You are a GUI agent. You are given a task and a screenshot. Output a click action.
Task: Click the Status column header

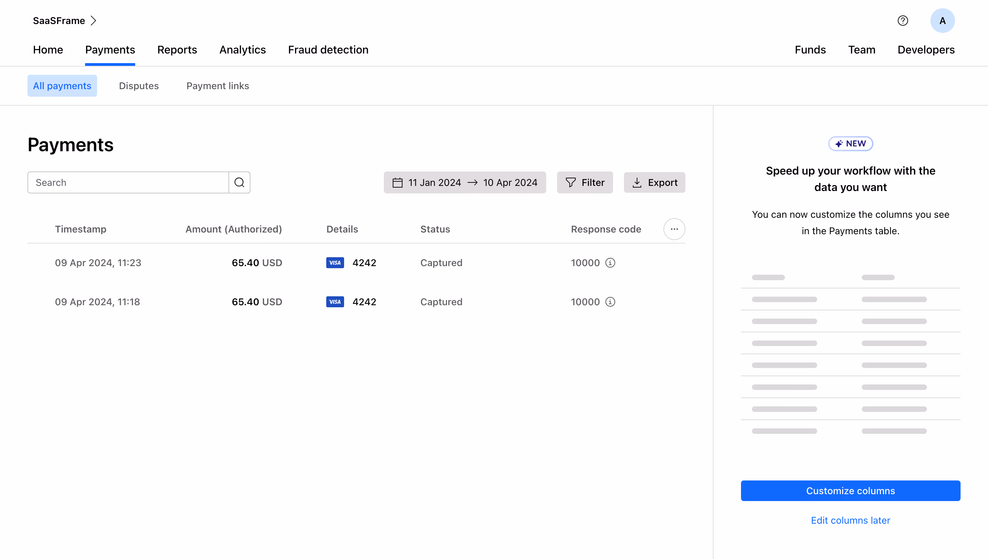(435, 229)
